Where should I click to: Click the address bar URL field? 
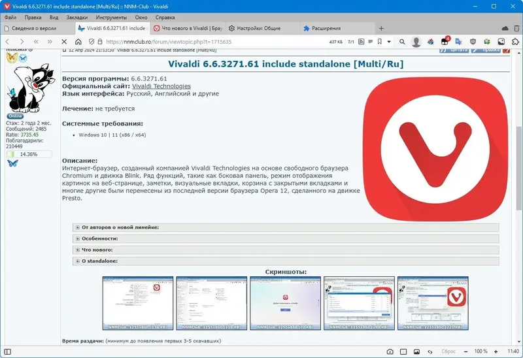coord(215,42)
